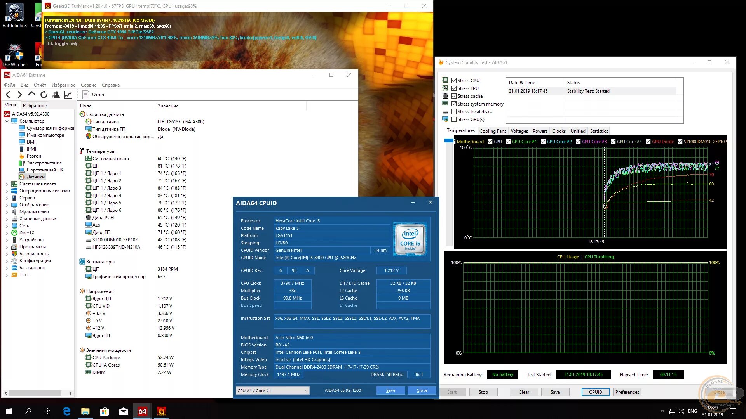Click the Refresh icon in the AIDA64 toolbar

pos(44,95)
